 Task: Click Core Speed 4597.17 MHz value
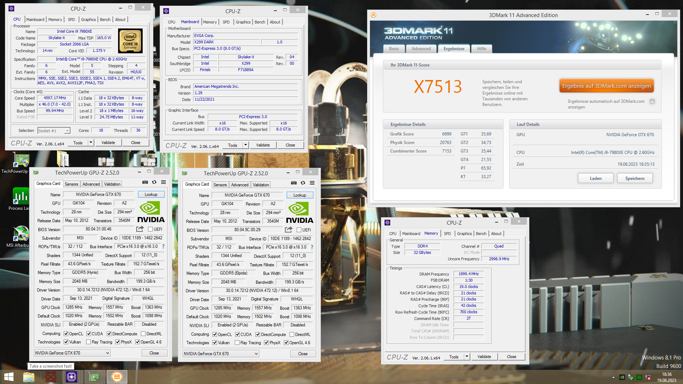55,98
